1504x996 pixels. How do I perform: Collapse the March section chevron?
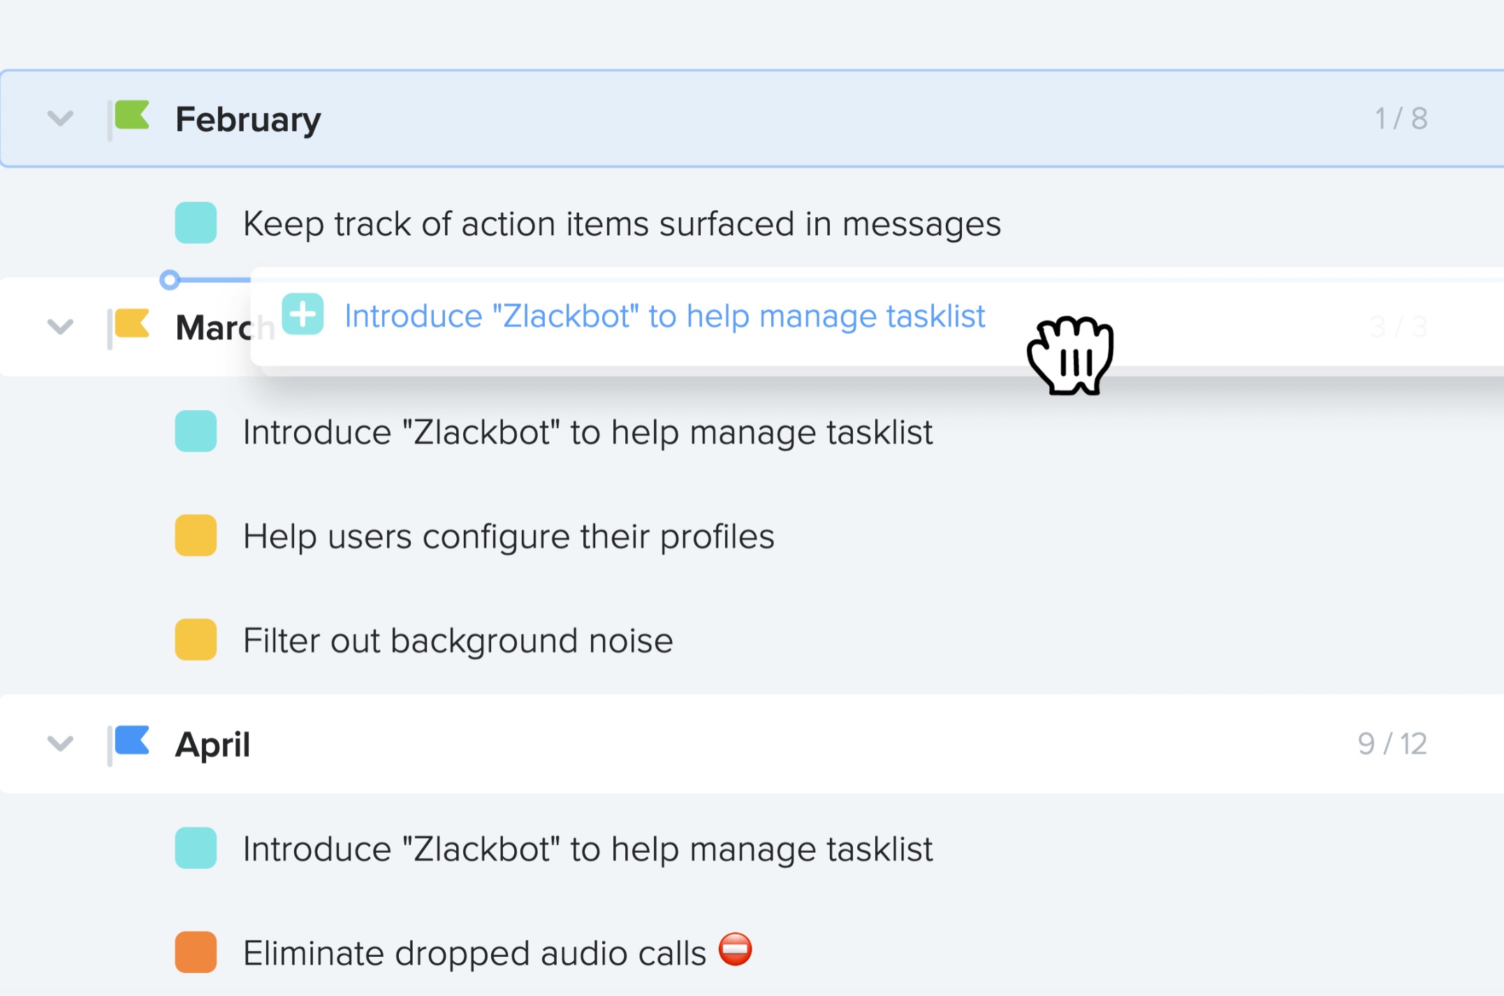[x=60, y=327]
